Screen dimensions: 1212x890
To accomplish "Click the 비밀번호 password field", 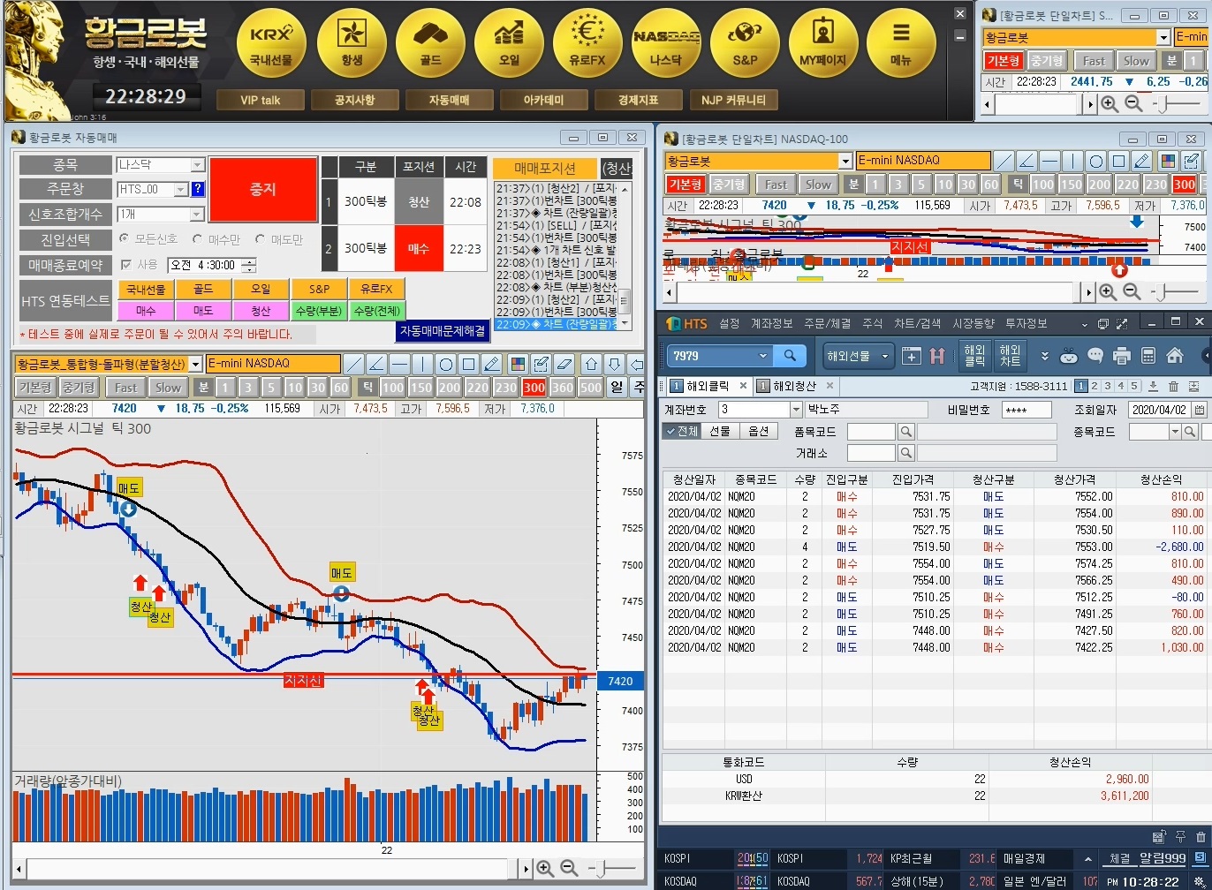I will (x=1026, y=410).
